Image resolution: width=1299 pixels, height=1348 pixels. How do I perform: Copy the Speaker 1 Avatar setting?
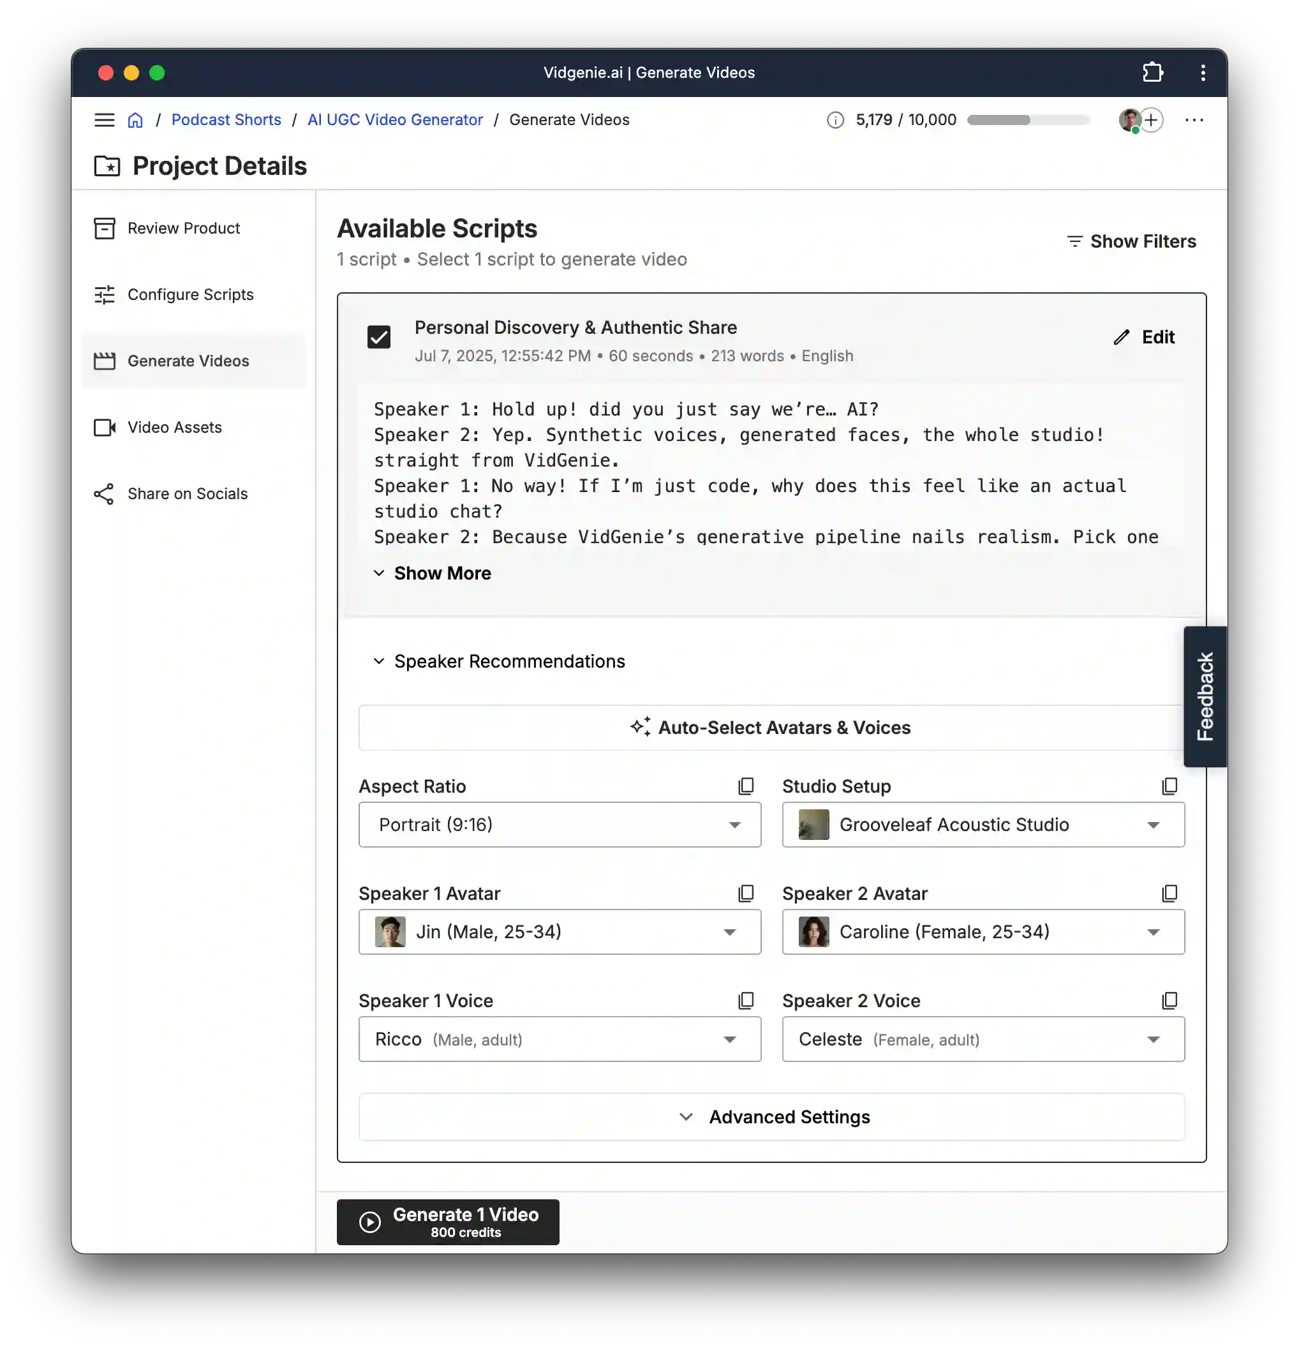[746, 893]
